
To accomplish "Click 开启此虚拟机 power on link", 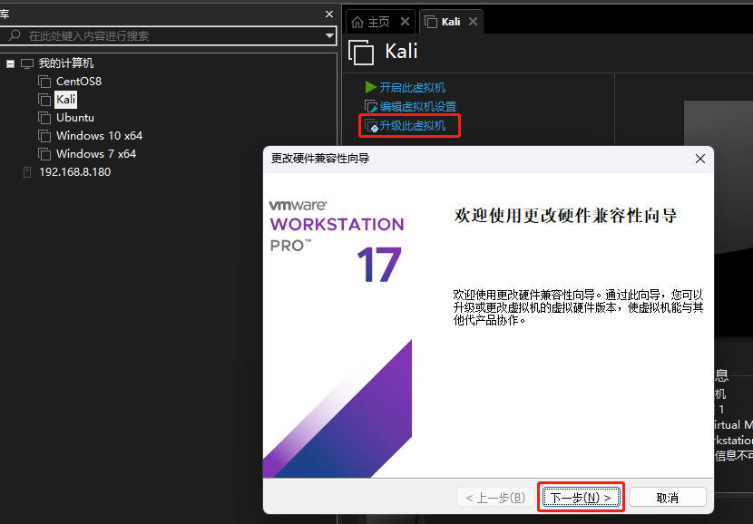I will coord(413,87).
